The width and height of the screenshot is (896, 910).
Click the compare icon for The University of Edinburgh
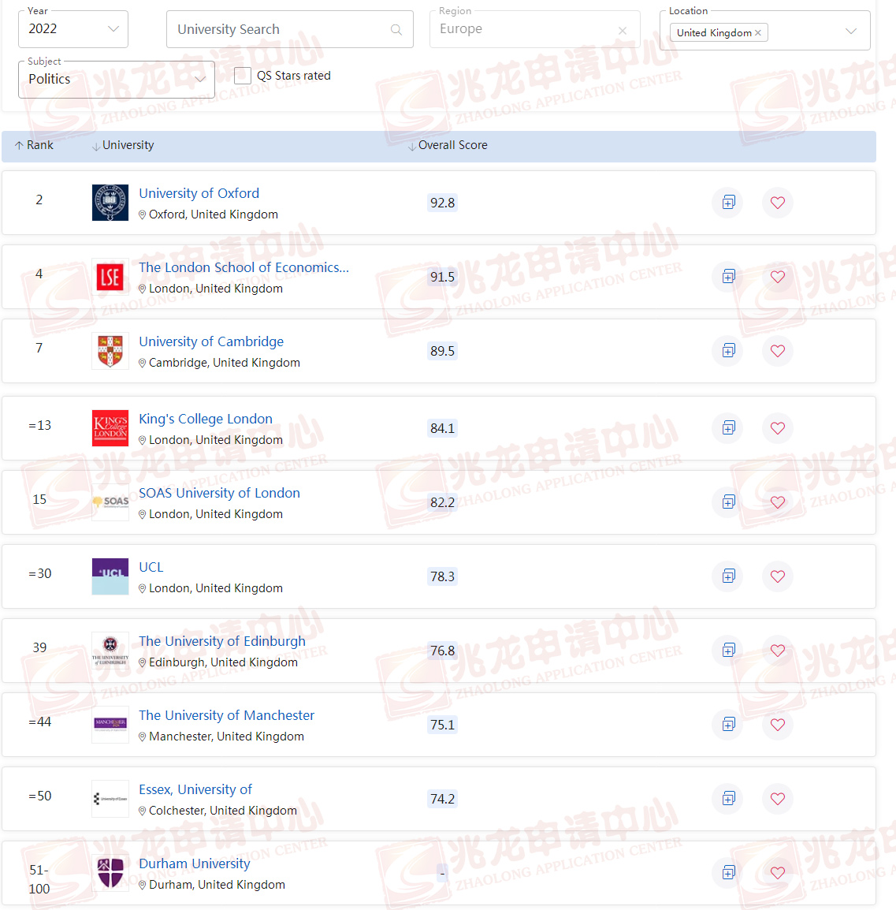[727, 651]
